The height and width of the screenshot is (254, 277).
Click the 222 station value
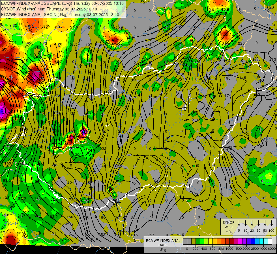click(x=103, y=149)
